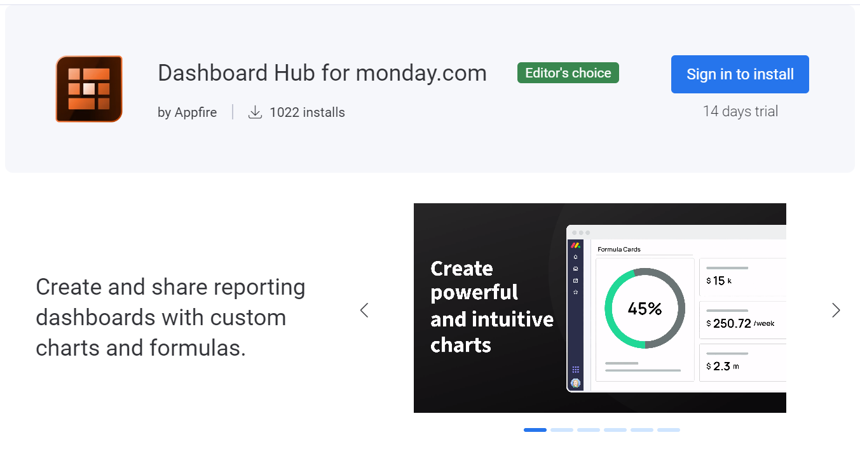Image resolution: width=860 pixels, height=463 pixels.
Task: Jump to the fifth carousel slide indicator
Action: [642, 430]
